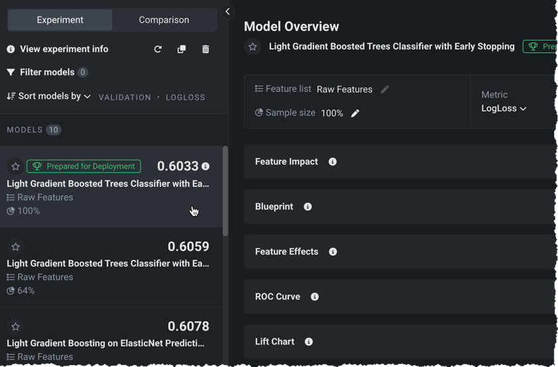Refresh the experiment with the reload icon
558x367 pixels.
pyautogui.click(x=158, y=49)
